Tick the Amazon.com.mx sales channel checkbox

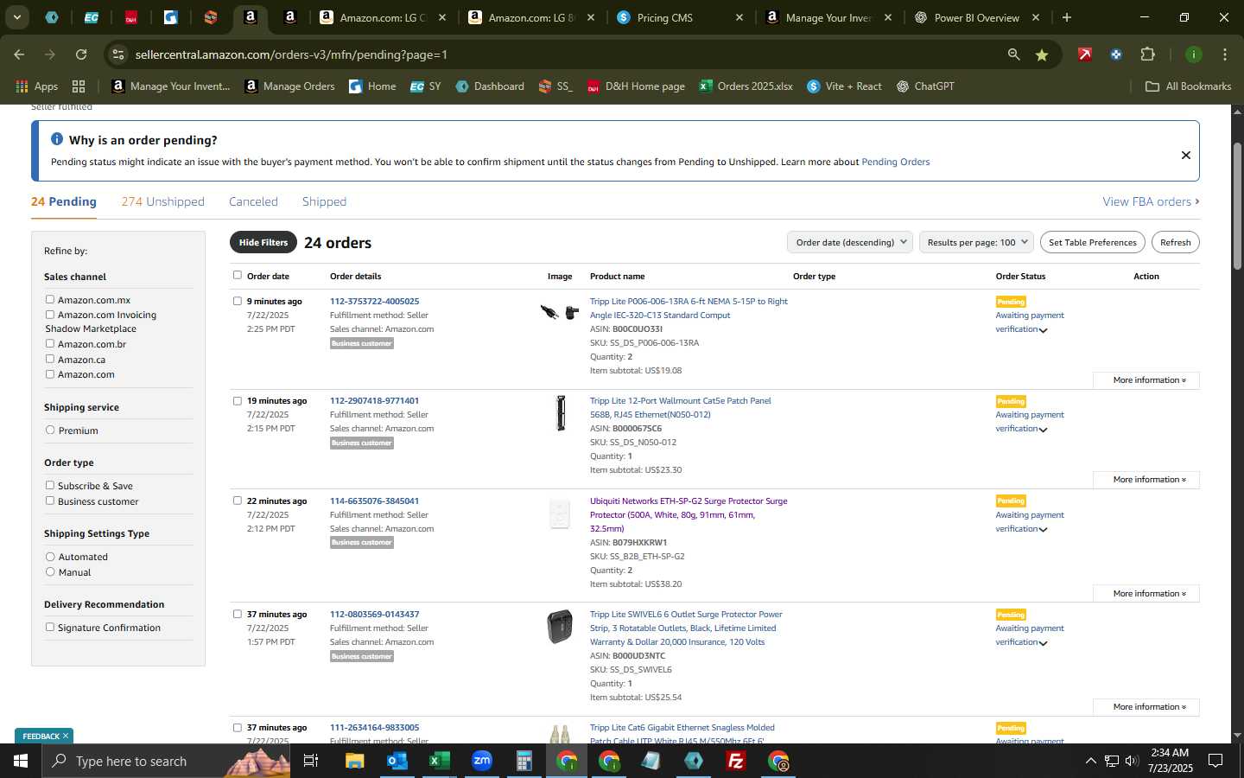[x=50, y=299]
